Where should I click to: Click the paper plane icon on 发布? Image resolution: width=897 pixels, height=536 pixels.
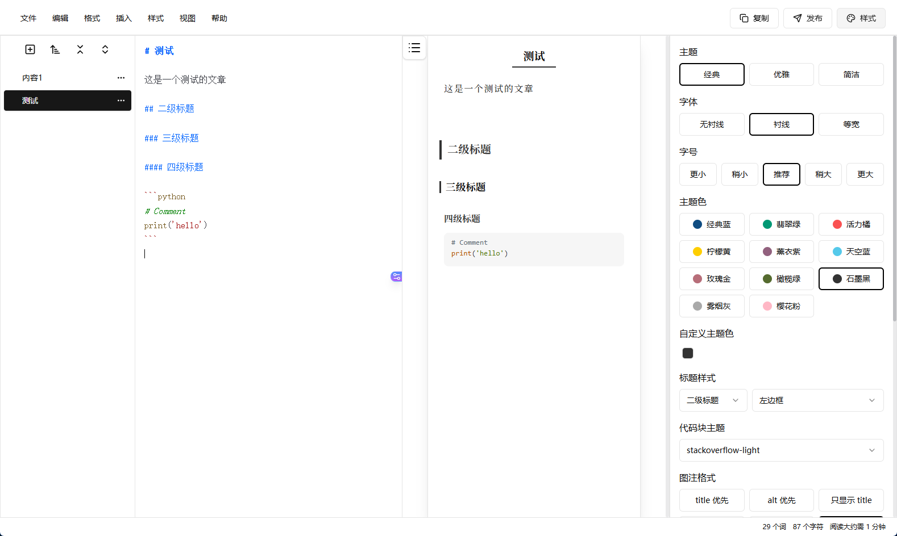798,18
